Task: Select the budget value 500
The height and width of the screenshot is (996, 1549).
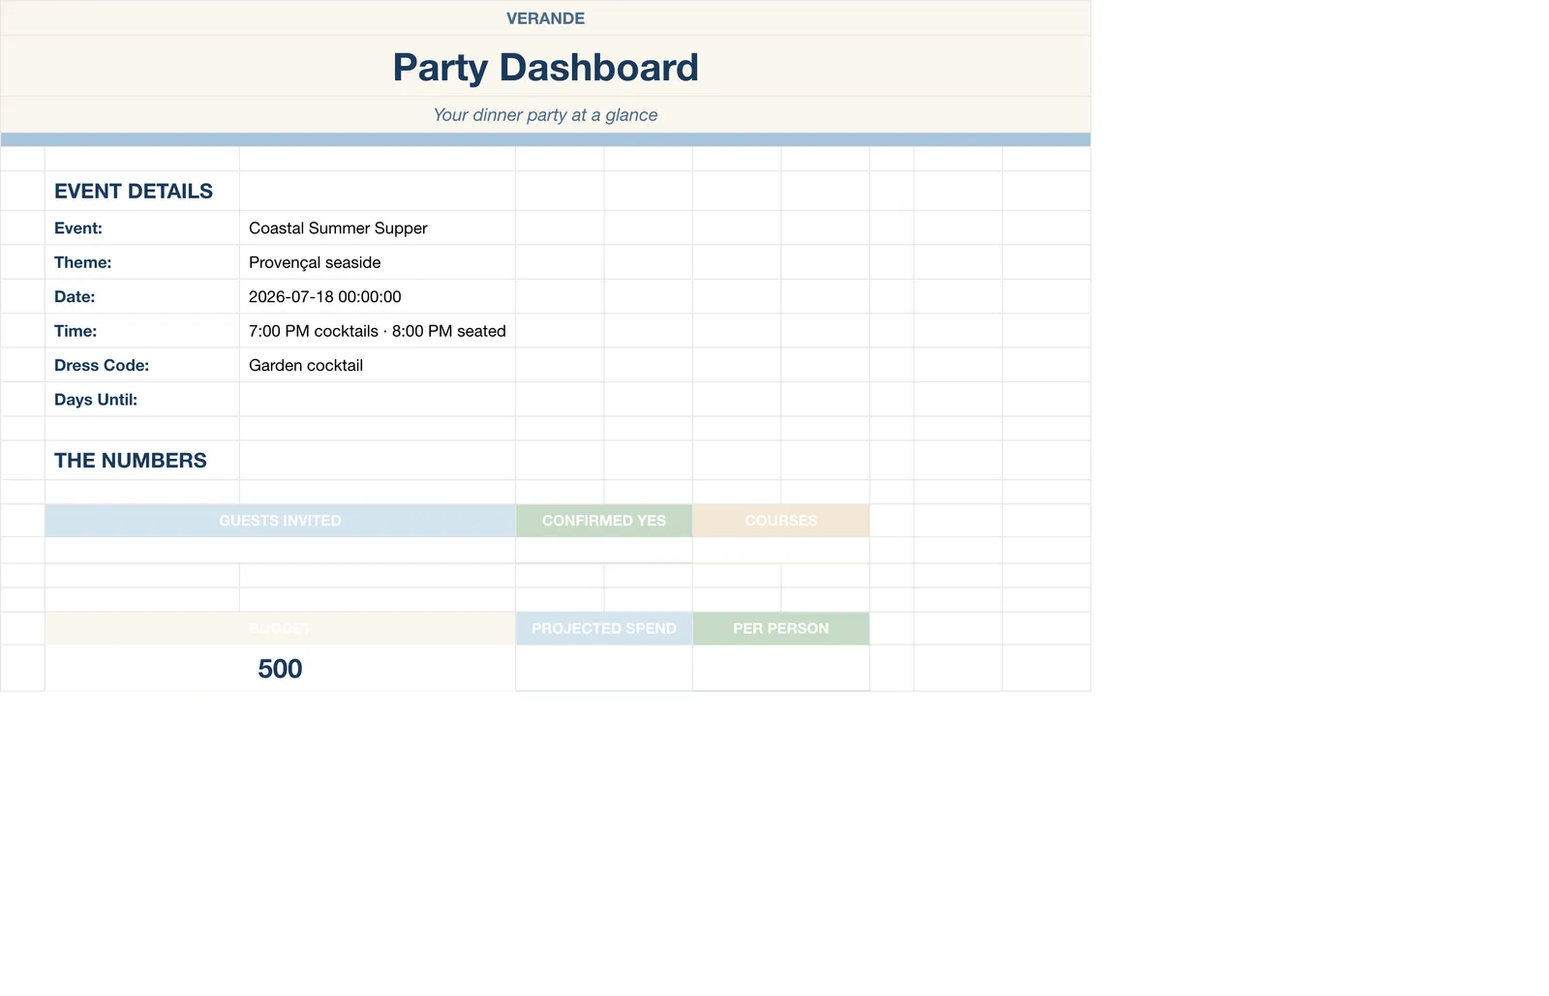Action: click(x=281, y=669)
